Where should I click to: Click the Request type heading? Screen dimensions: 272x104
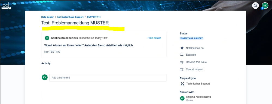(188, 78)
